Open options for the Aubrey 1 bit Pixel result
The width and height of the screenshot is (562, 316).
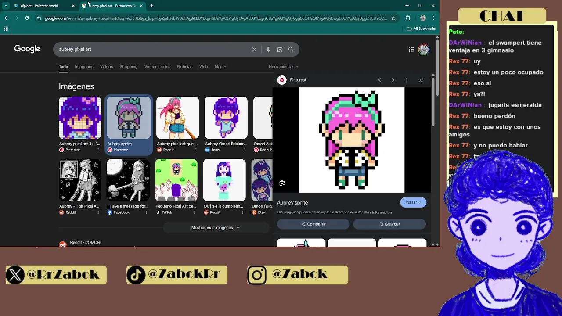98,212
